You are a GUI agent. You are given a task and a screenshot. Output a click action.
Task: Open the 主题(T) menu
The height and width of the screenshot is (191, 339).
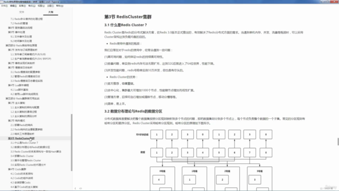click(x=50, y=6)
